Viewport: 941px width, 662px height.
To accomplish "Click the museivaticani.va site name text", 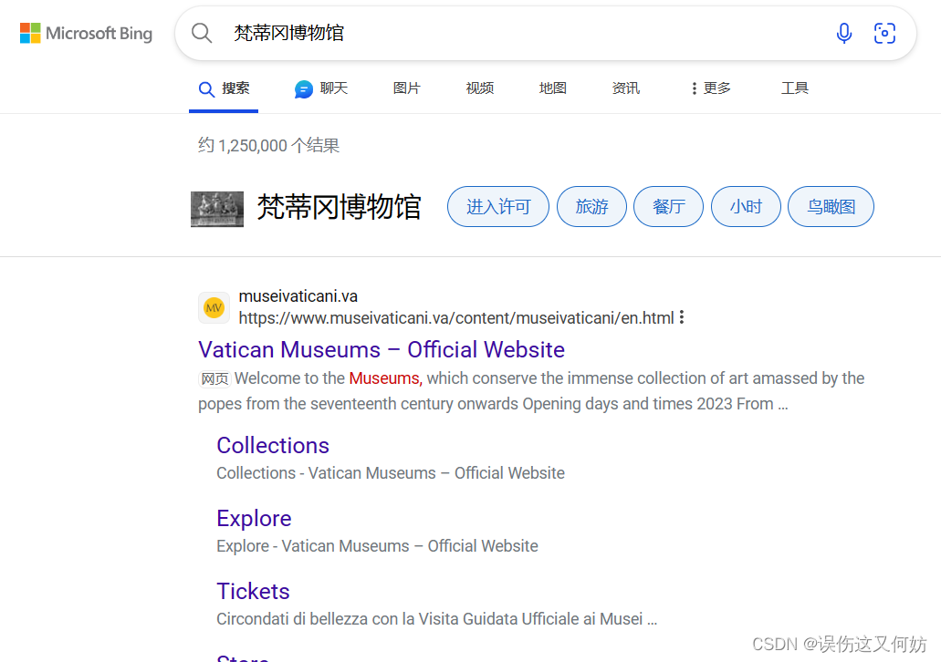I will [298, 296].
